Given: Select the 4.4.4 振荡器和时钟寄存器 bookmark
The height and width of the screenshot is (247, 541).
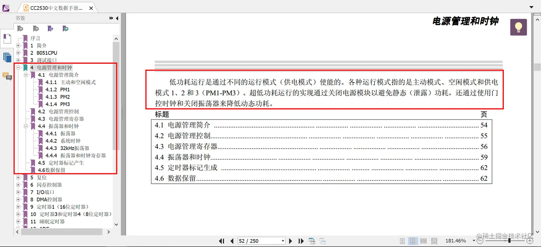Looking at the screenshot, I should click(x=75, y=156).
